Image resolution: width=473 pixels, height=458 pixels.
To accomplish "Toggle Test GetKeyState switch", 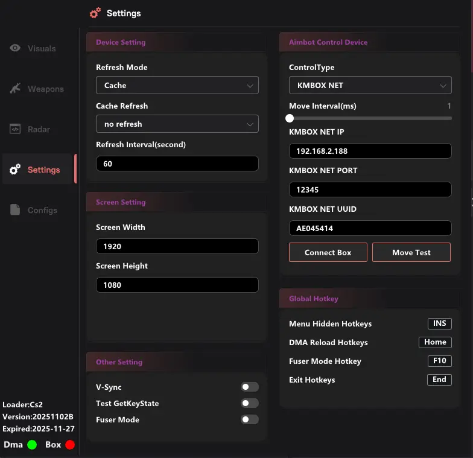I will 249,403.
